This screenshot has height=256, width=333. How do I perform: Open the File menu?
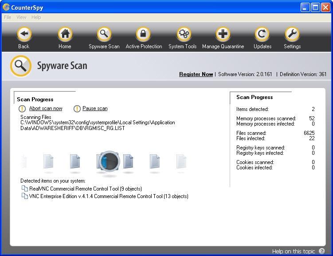pos(8,17)
